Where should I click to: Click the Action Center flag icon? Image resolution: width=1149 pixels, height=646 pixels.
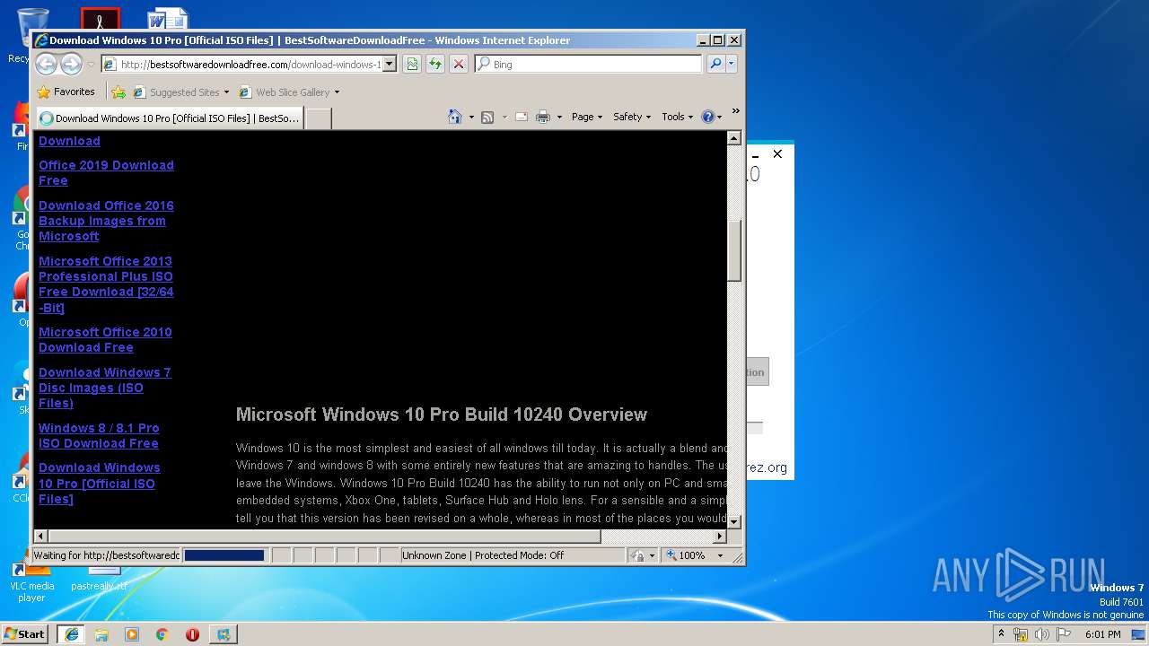point(1064,634)
